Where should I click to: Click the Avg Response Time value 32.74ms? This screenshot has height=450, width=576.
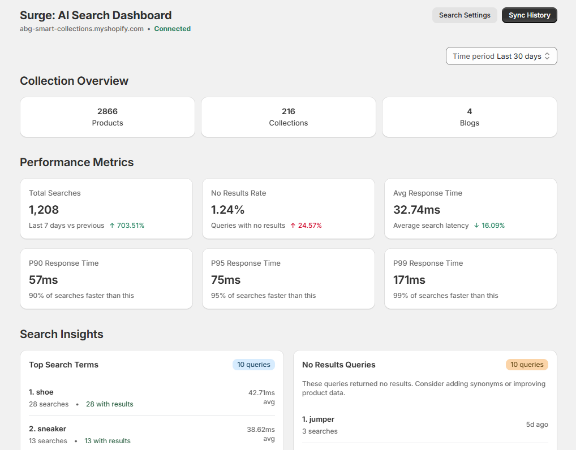click(x=416, y=210)
